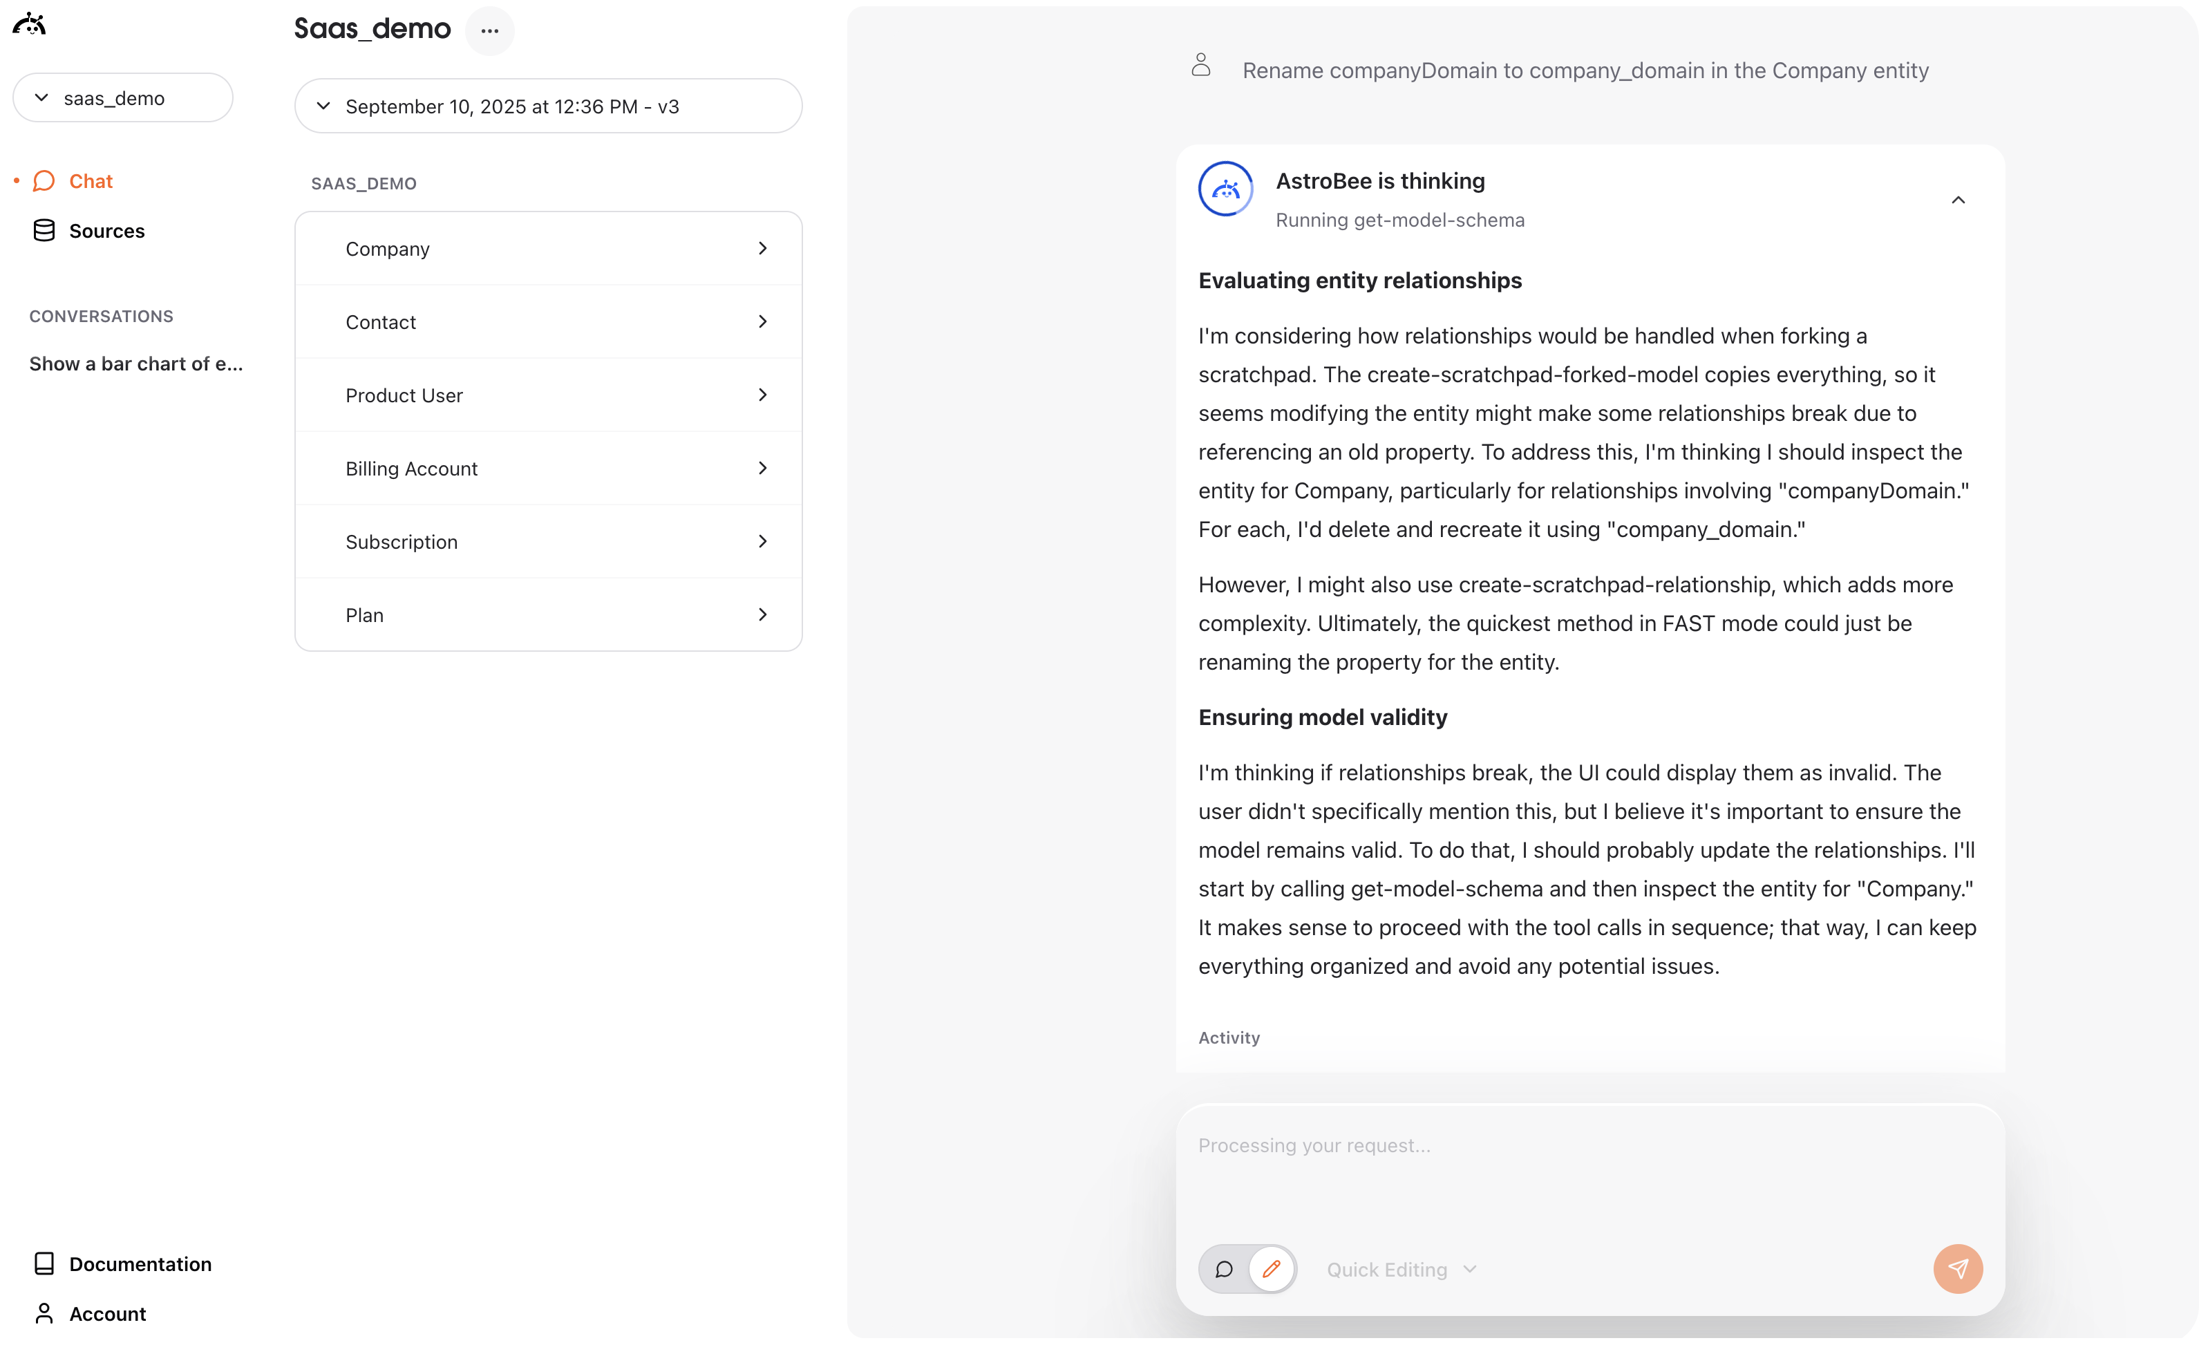Image resolution: width=2199 pixels, height=1345 pixels.
Task: Click the Activity label in thinking panel
Action: [x=1228, y=1037]
